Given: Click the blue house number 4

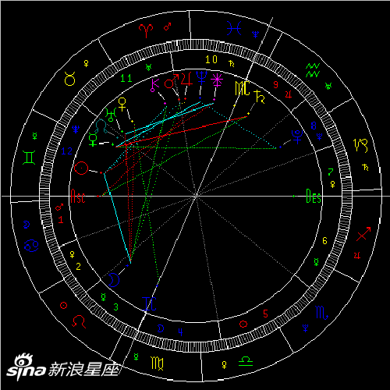Looking at the screenshot, I should (180, 331).
